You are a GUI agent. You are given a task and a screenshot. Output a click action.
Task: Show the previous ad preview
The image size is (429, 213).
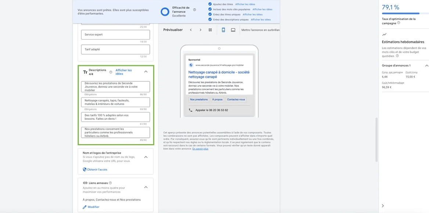click(191, 30)
